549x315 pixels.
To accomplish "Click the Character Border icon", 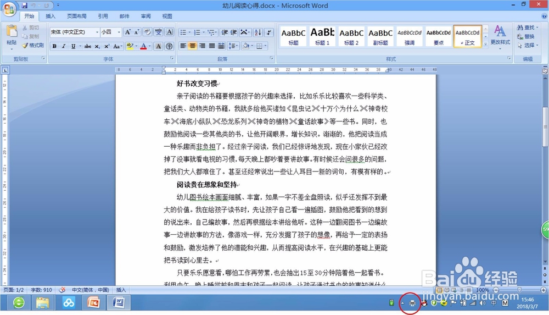I will pos(170,32).
